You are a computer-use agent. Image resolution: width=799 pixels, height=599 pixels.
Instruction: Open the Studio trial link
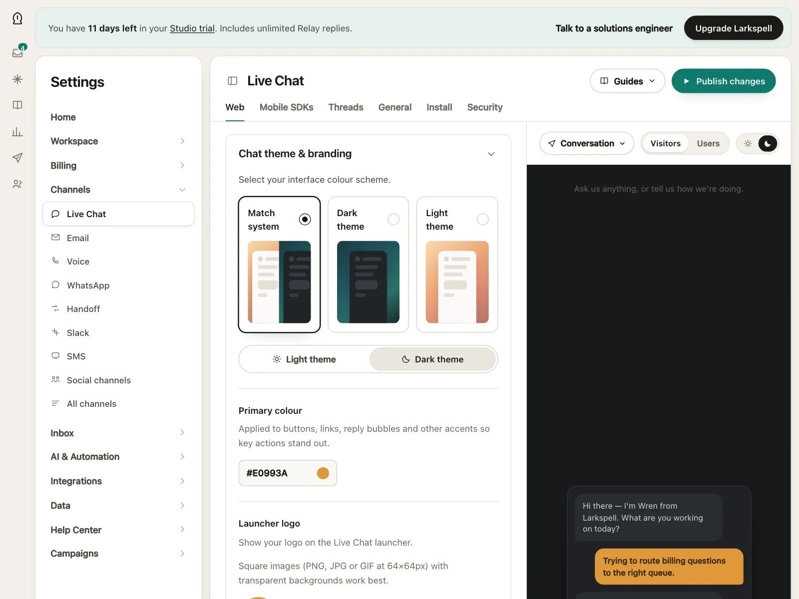click(192, 28)
